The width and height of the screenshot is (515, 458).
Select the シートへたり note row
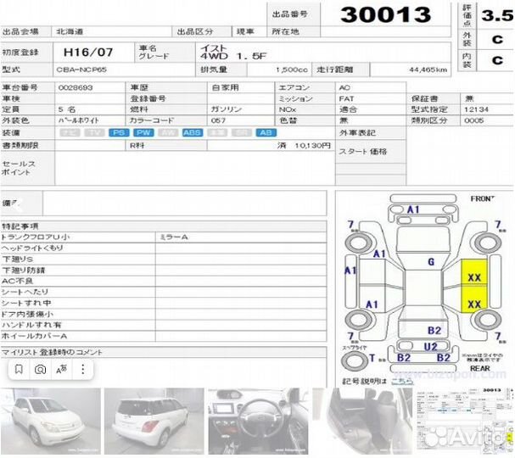[78, 293]
